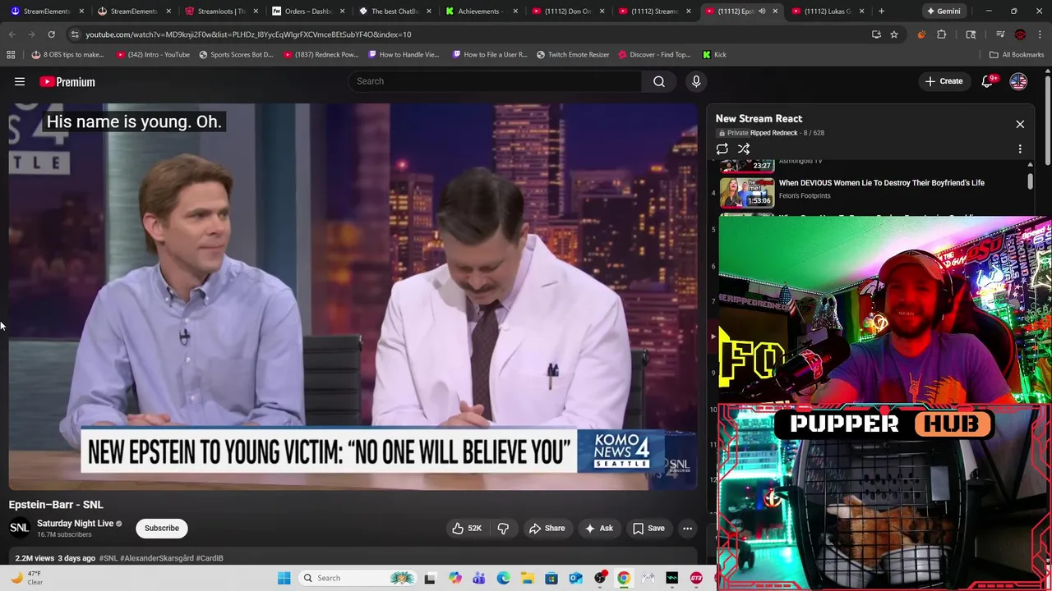Start voice search with microphone icon

click(x=696, y=81)
